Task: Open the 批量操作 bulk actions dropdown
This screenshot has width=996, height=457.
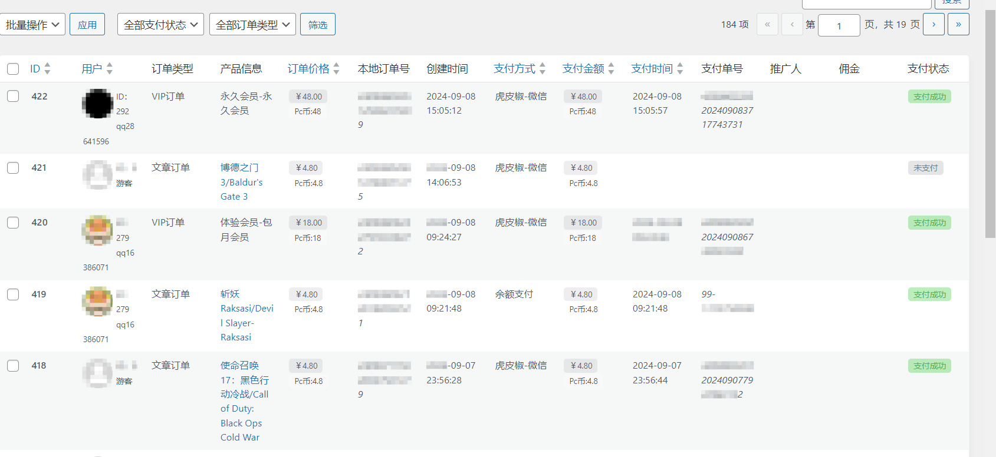Action: pyautogui.click(x=32, y=25)
